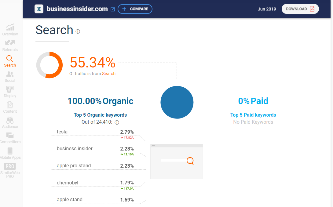Click Top 5 Organic keywords heading

pyautogui.click(x=100, y=115)
